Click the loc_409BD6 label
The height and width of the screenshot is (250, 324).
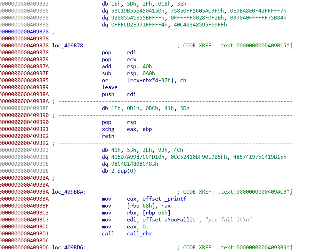pyautogui.click(x=68, y=248)
